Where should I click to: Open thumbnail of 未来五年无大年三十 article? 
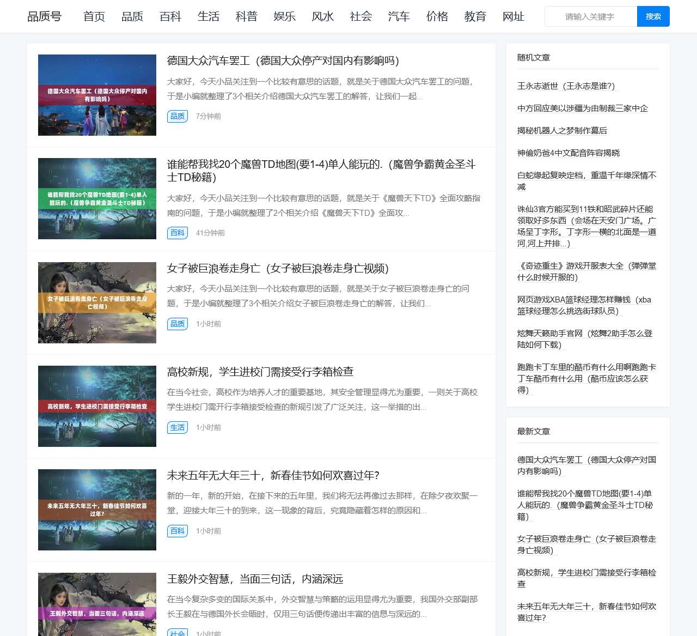97,510
